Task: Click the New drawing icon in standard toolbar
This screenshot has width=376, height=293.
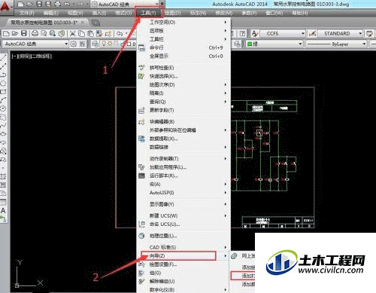Action: click(x=6, y=33)
